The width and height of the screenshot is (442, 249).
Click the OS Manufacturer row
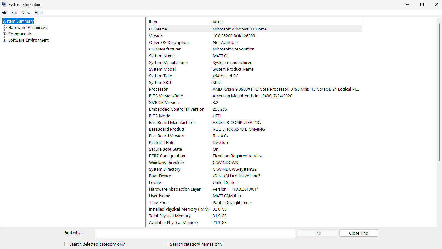[254, 49]
